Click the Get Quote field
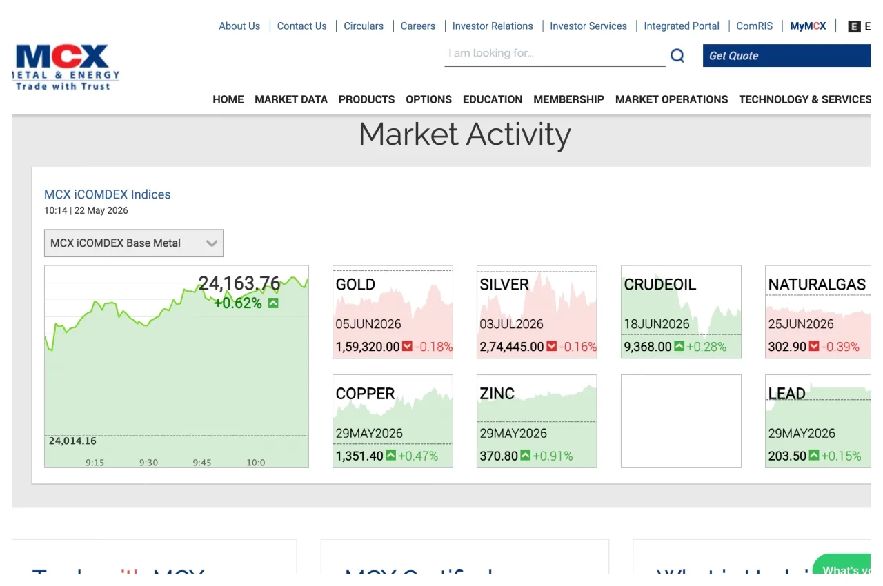 [x=786, y=56]
